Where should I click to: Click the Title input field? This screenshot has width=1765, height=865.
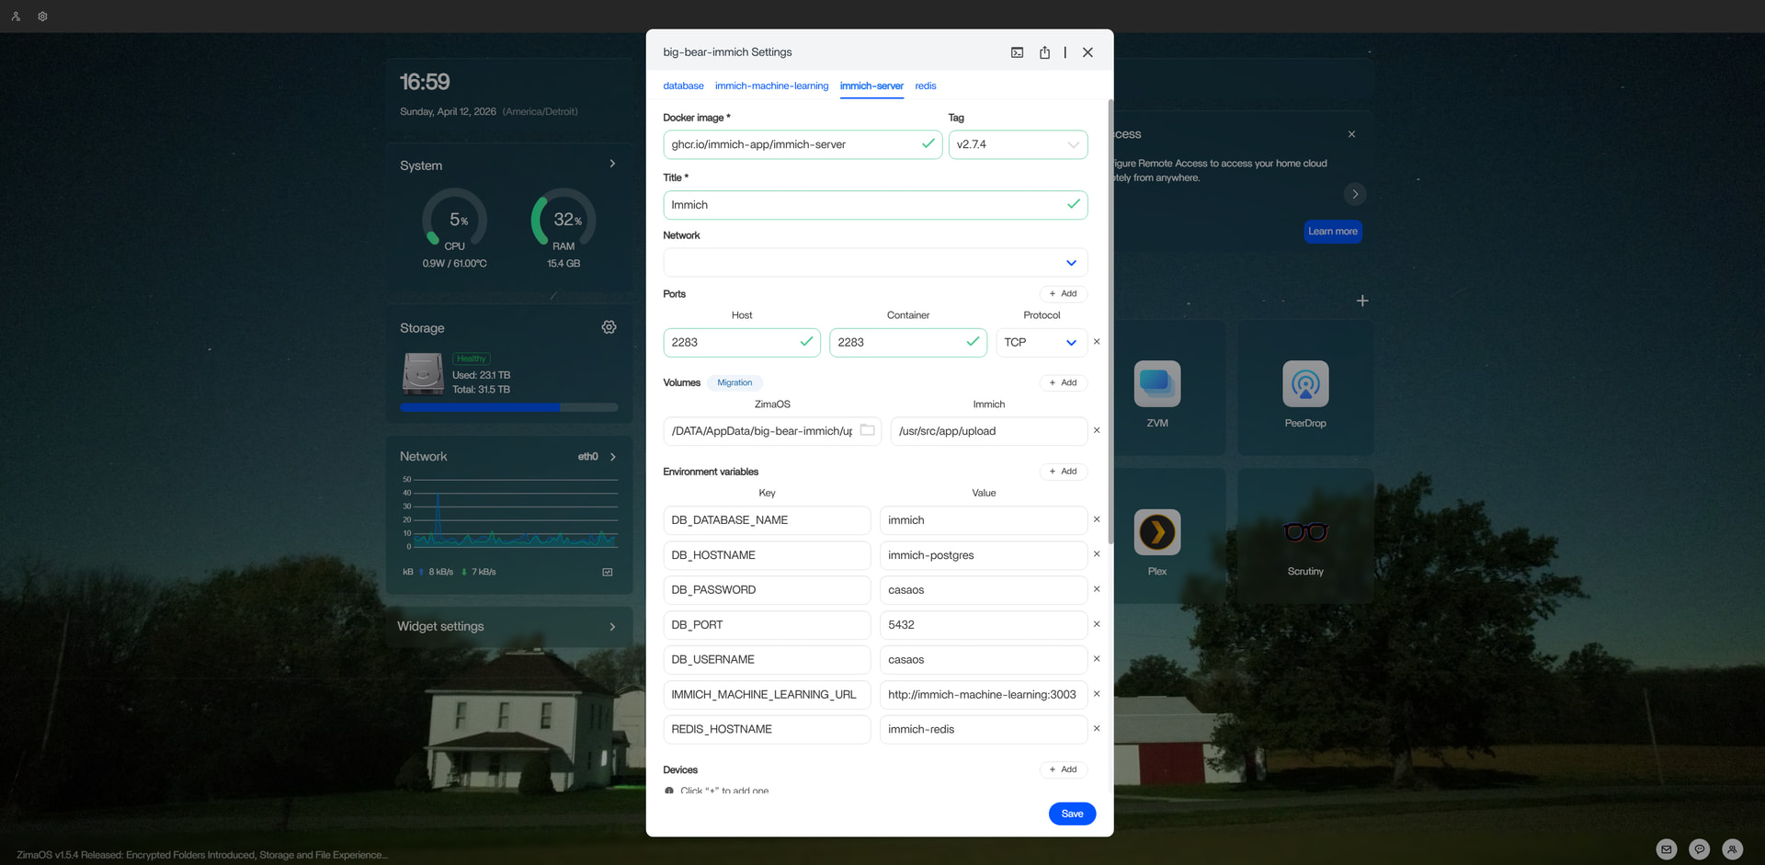(864, 205)
